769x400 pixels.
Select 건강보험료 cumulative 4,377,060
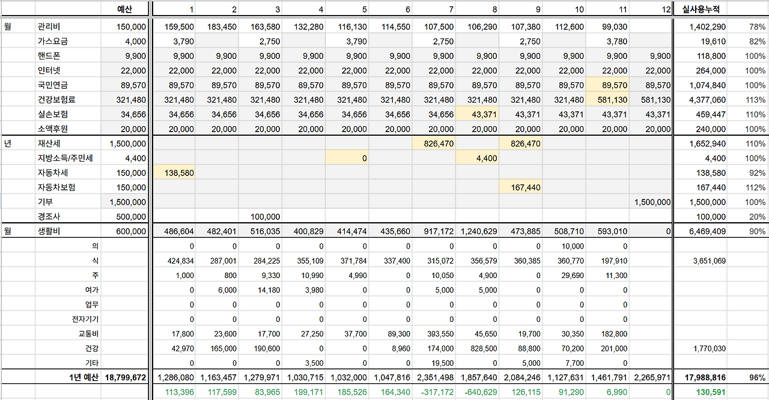(707, 100)
